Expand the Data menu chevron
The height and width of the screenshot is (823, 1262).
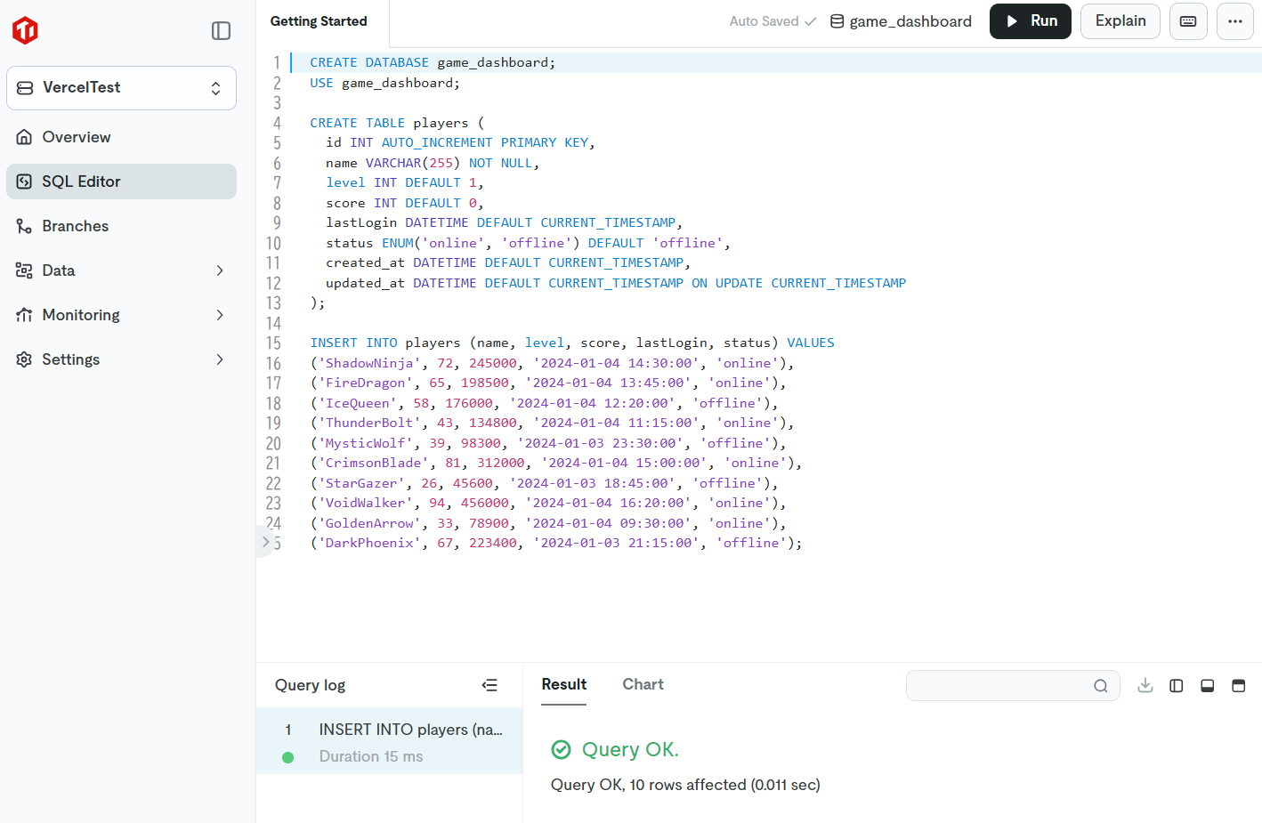coord(220,270)
